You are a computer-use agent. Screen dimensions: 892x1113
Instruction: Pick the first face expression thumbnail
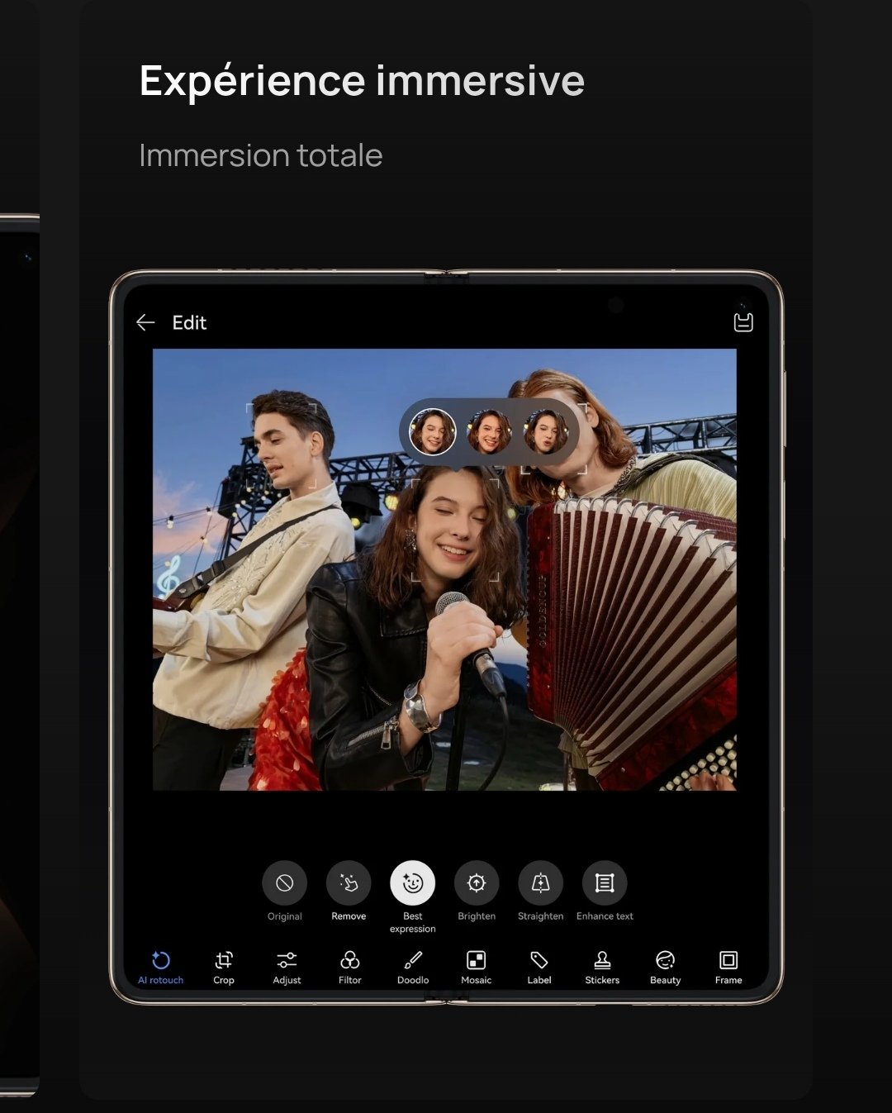(x=433, y=432)
